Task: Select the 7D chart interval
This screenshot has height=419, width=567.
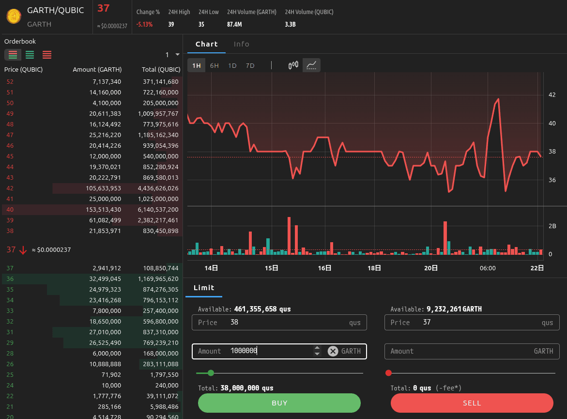Action: tap(250, 65)
